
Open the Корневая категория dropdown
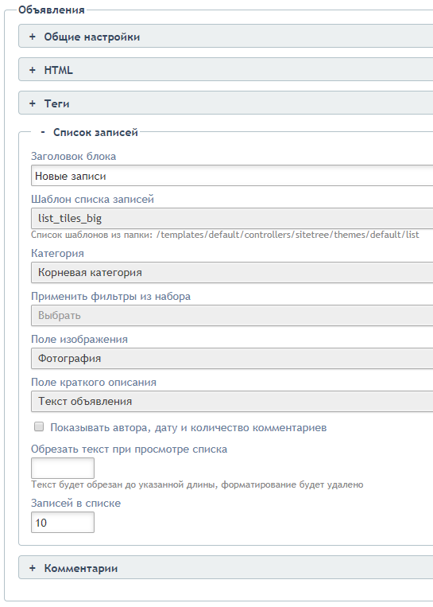232,273
